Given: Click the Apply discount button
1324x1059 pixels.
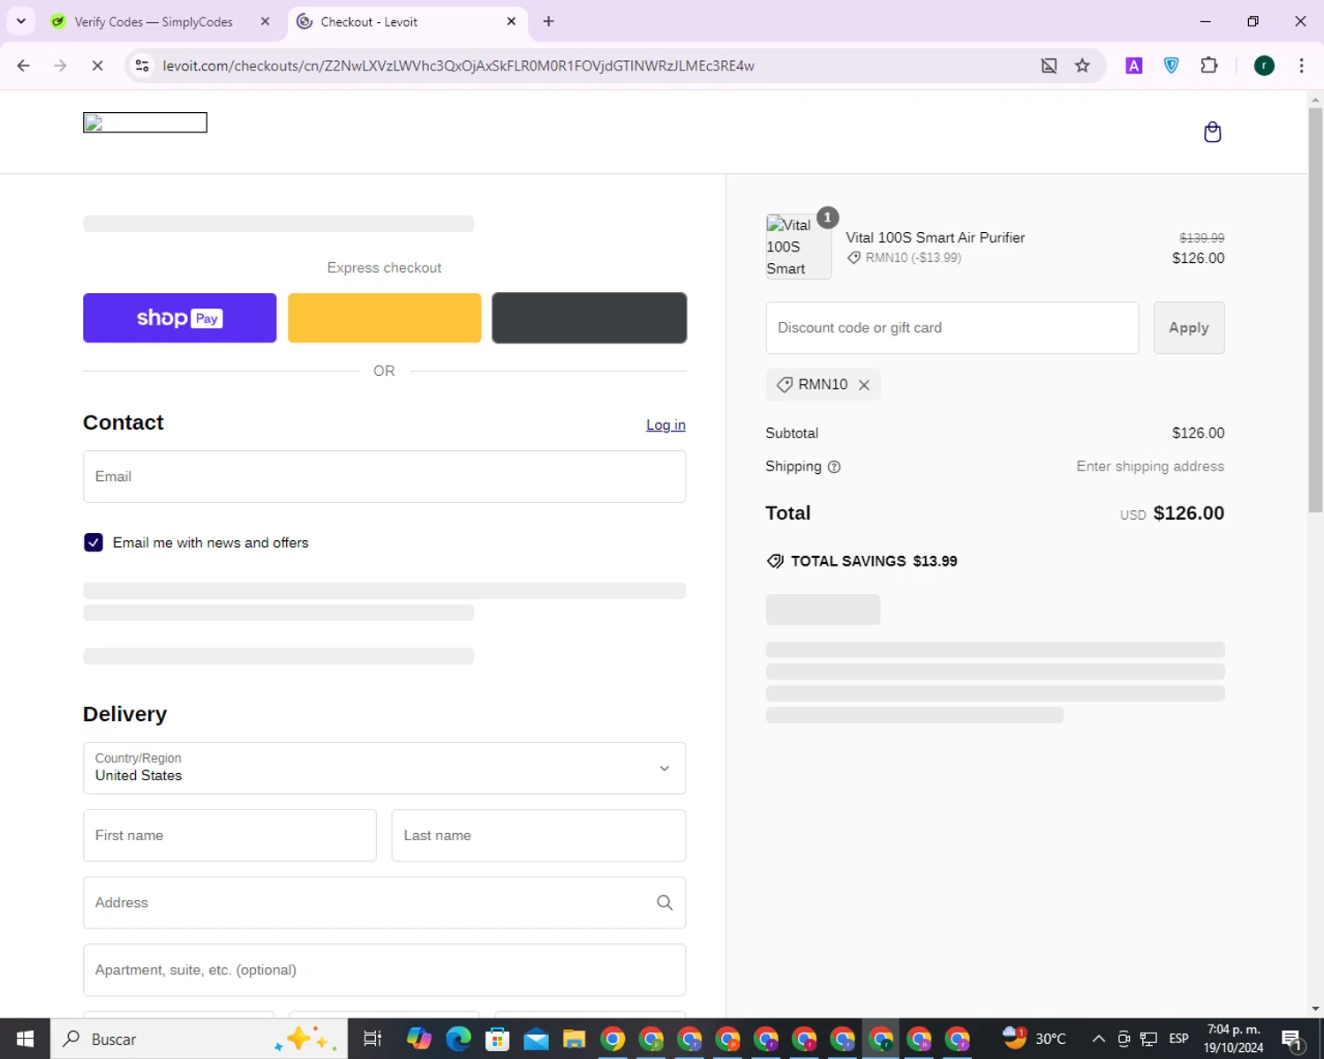Looking at the screenshot, I should (x=1189, y=327).
